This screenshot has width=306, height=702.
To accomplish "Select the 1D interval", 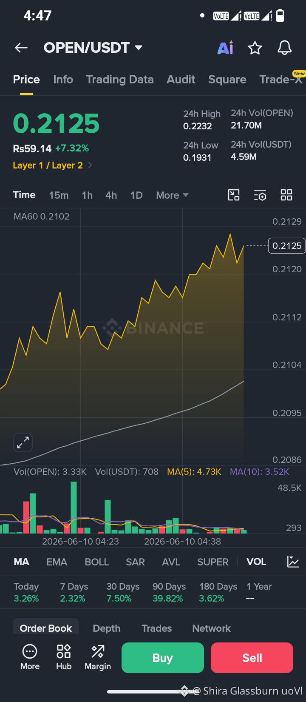I will (x=136, y=195).
